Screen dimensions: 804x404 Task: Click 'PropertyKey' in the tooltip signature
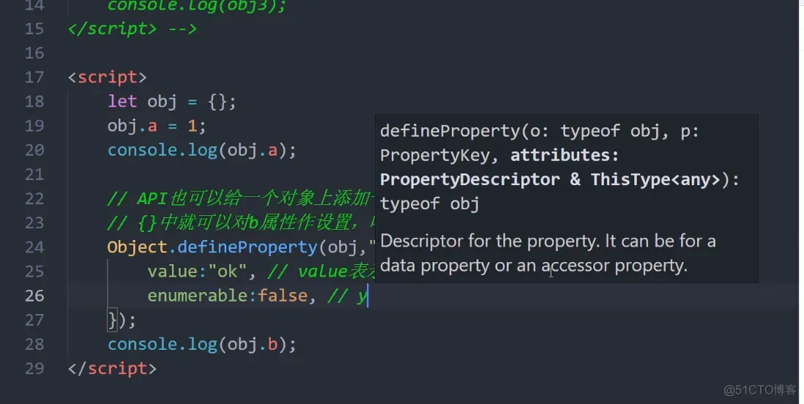pos(435,155)
